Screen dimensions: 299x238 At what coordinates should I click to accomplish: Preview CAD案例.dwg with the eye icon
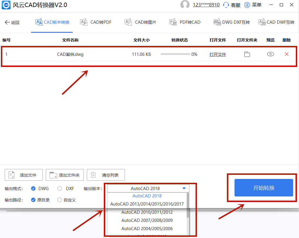click(x=270, y=54)
